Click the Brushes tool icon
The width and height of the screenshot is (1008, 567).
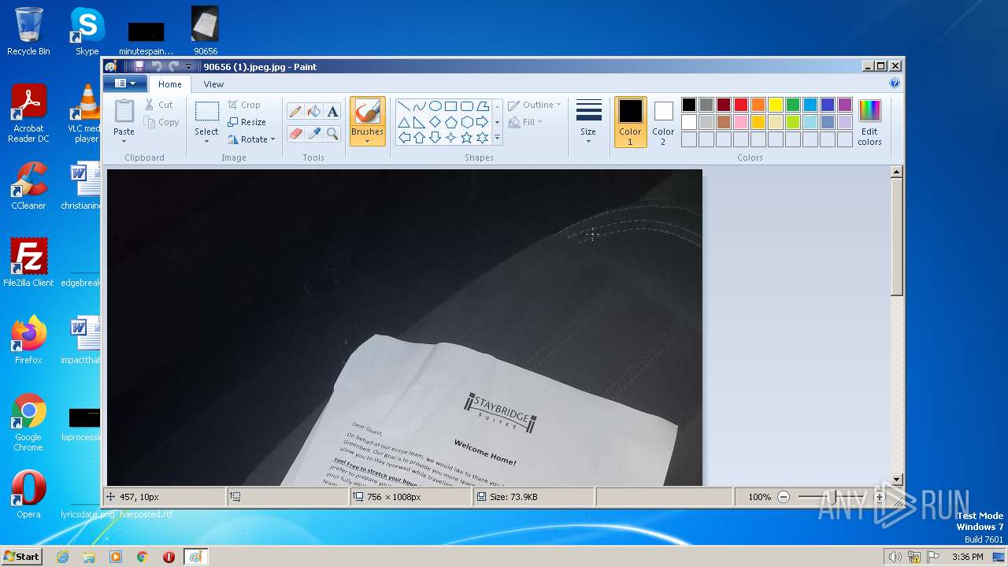click(x=367, y=112)
